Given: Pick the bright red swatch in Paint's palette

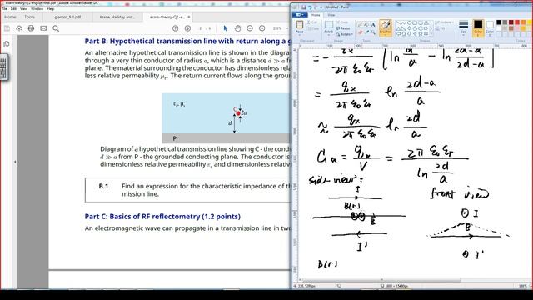Looking at the screenshot, I should [x=517, y=22].
